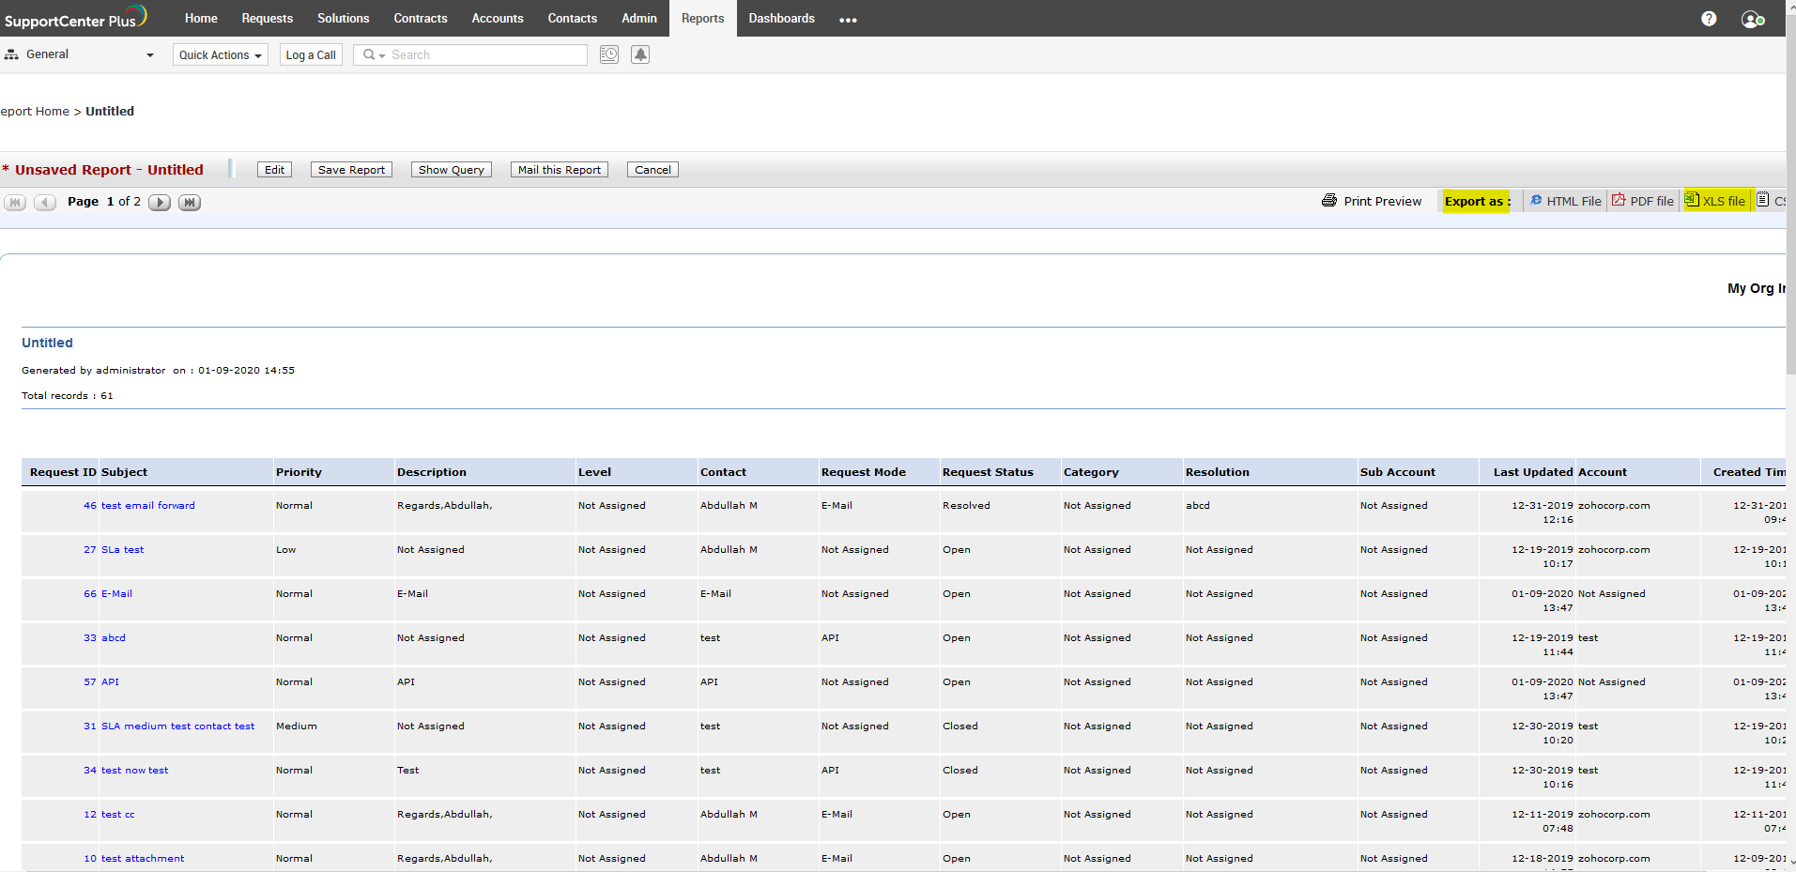Jump to last page of report
This screenshot has height=872, width=1796.
coord(190,202)
